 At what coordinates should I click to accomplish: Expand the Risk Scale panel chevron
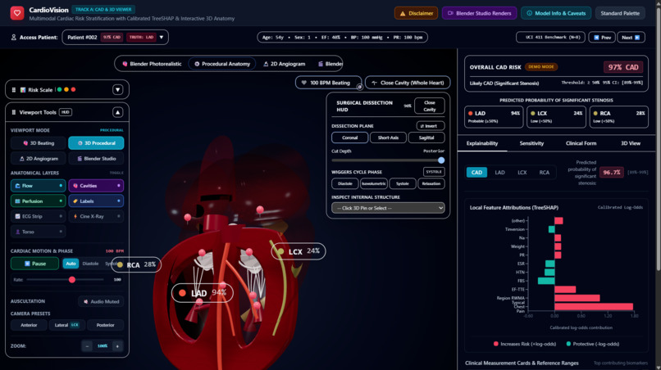117,90
